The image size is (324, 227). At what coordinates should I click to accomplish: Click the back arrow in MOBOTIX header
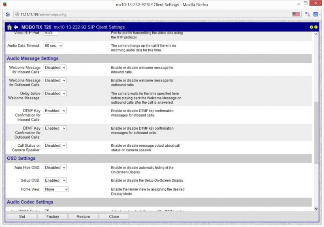pos(16,27)
